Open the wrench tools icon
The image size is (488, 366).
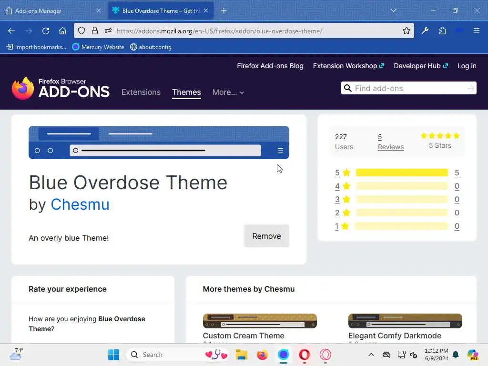[x=425, y=30]
